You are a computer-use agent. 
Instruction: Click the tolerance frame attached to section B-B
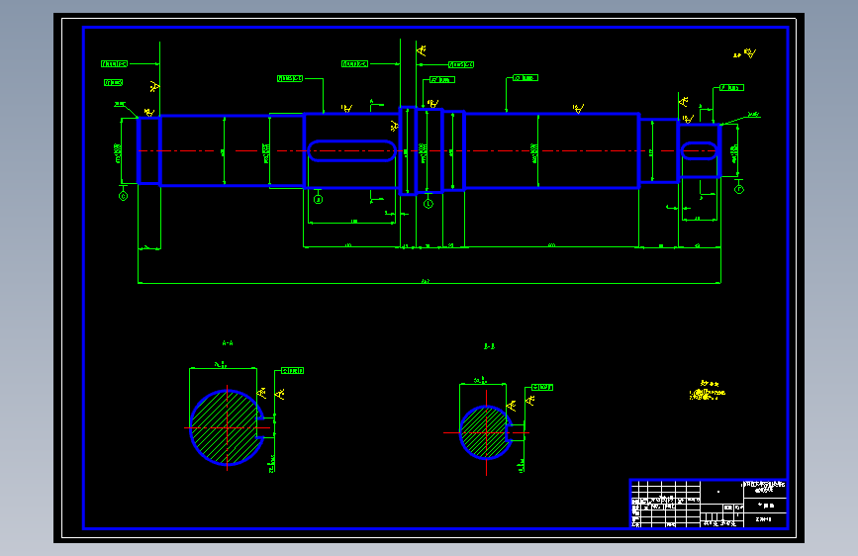point(541,387)
